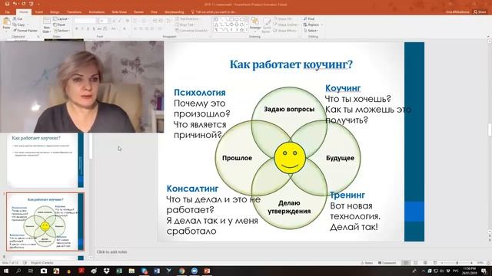Open the Shape Effects menu
Image resolution: width=492 pixels, height=276 pixels.
(x=285, y=31)
